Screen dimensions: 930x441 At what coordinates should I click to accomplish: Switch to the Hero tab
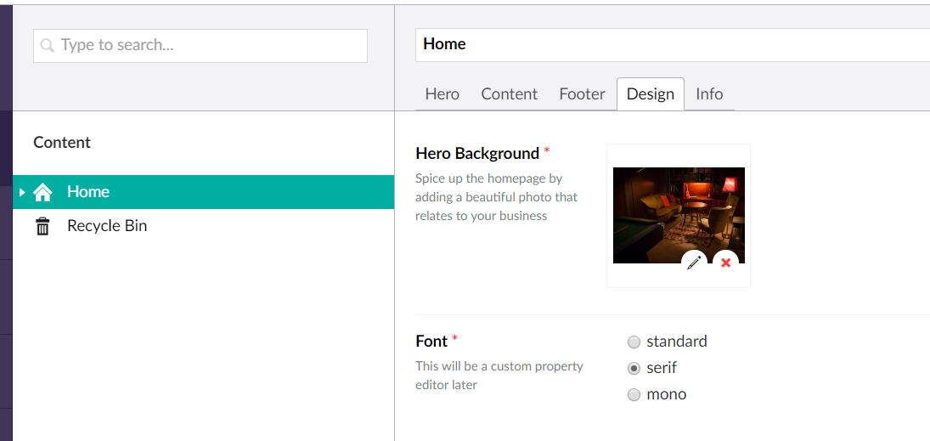442,94
